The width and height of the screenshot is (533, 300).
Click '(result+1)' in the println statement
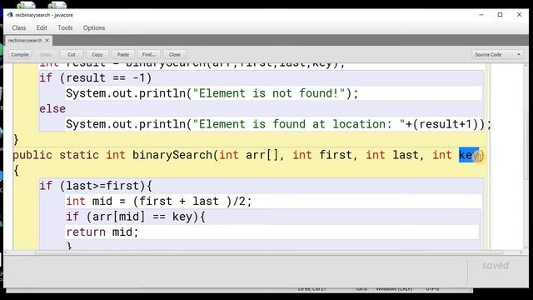(x=446, y=124)
